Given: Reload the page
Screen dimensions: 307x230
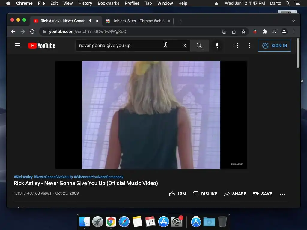Looking at the screenshot, I should pyautogui.click(x=32, y=31).
